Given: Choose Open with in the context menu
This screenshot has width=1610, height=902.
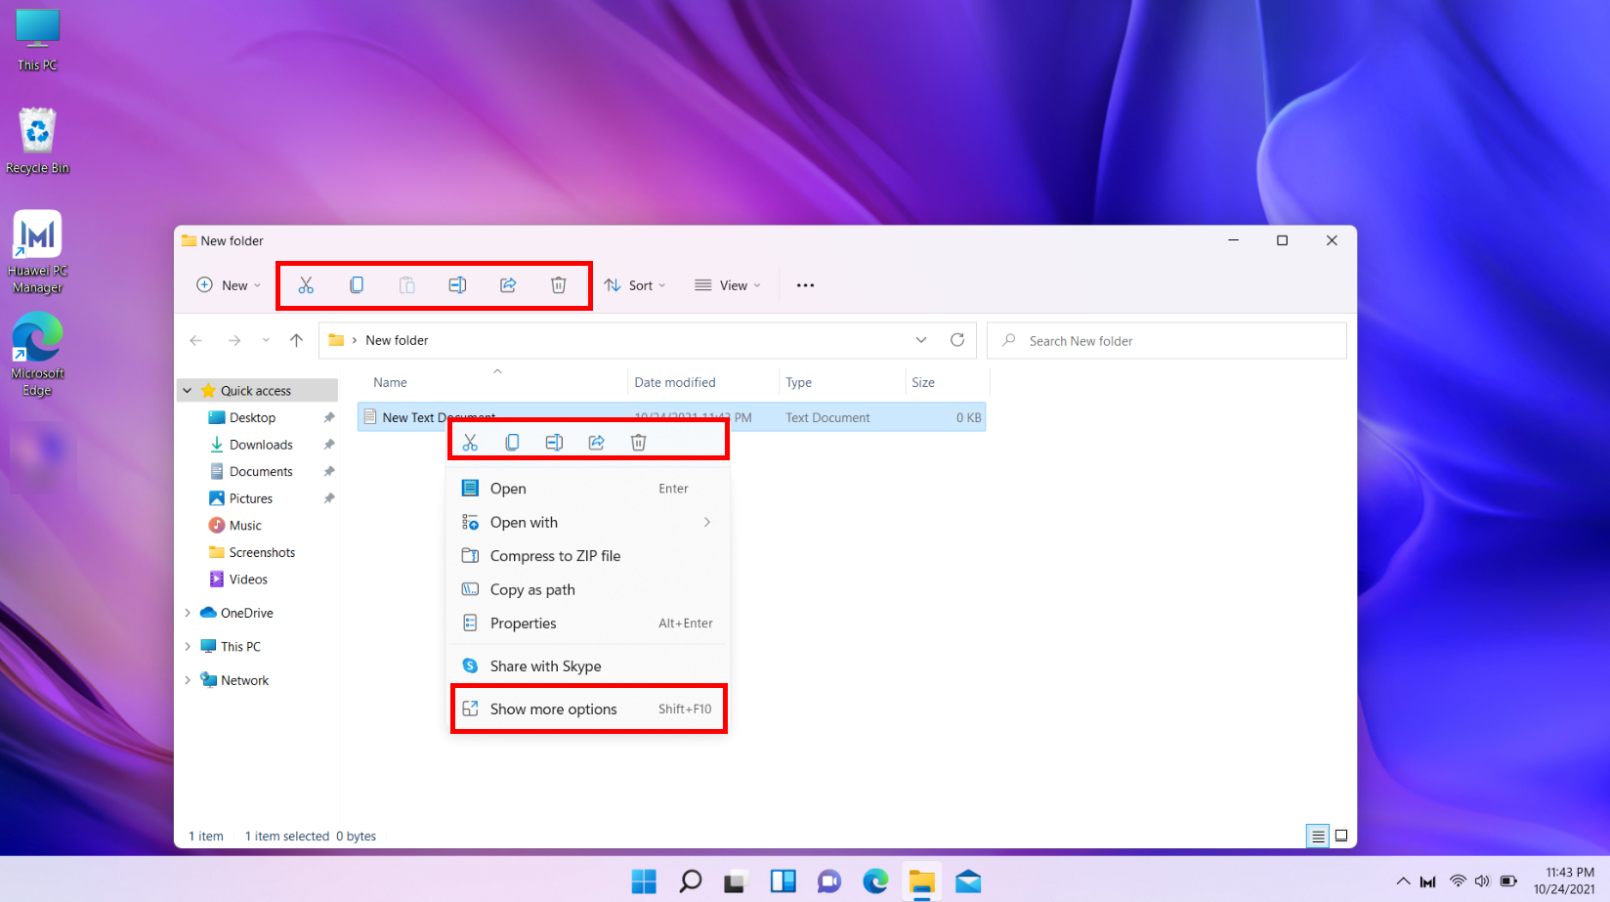Looking at the screenshot, I should click(588, 523).
